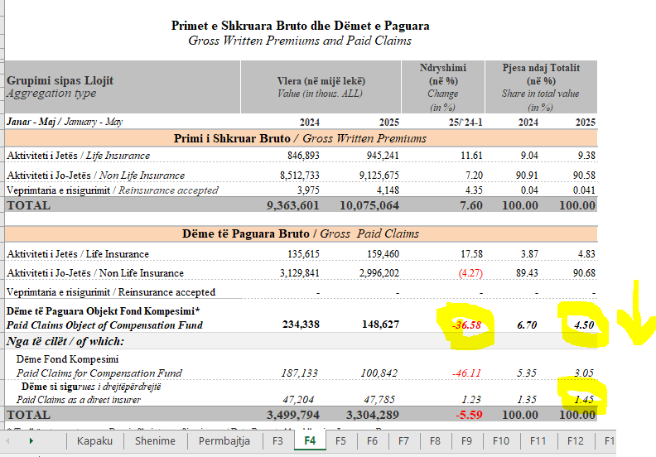Select the highlighted -36.58 change cell
The image size is (656, 457).
coord(466,325)
